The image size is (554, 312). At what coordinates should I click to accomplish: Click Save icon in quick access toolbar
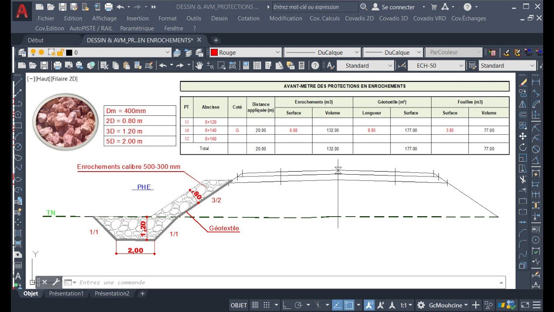tap(62, 7)
